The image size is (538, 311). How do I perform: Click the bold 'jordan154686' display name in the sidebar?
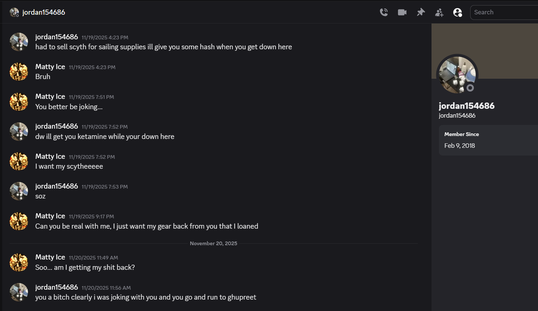467,106
